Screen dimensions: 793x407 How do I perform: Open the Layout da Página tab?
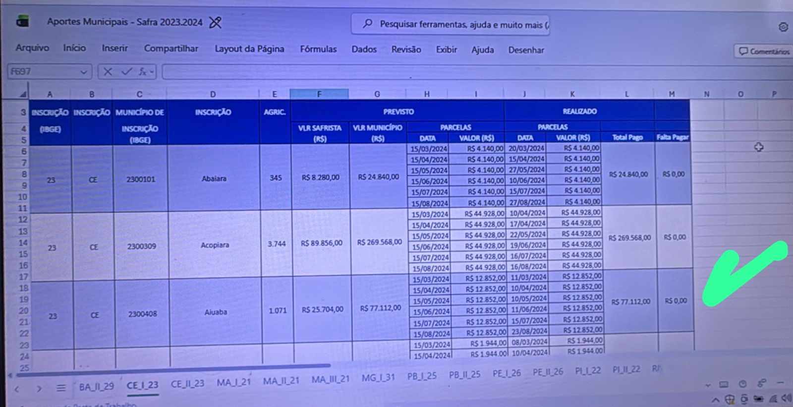tap(249, 49)
